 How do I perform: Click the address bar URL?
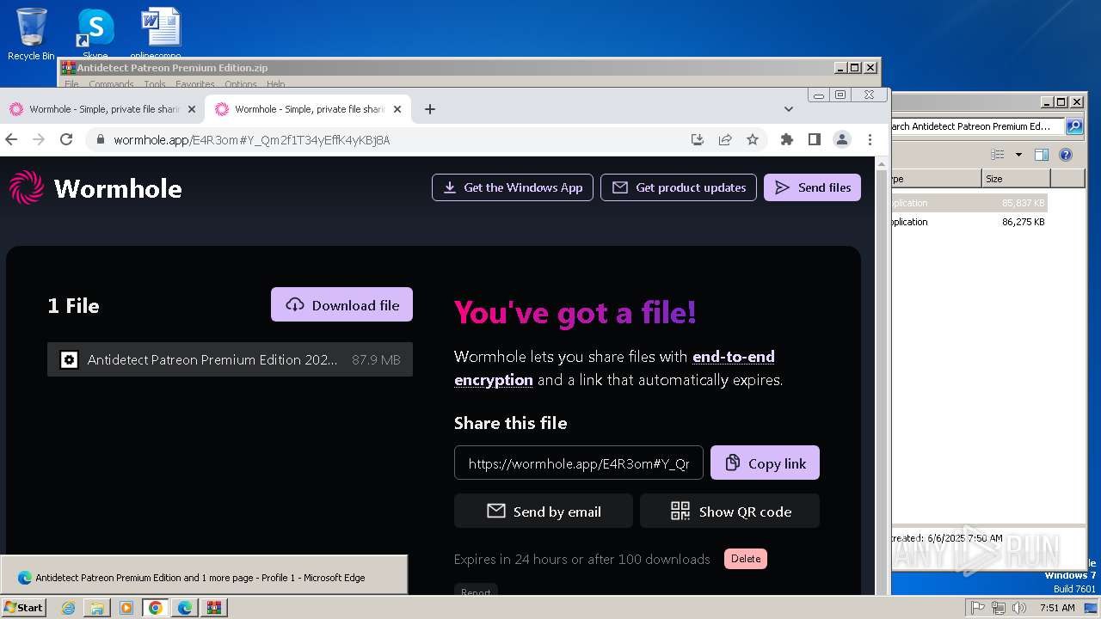pyautogui.click(x=252, y=139)
